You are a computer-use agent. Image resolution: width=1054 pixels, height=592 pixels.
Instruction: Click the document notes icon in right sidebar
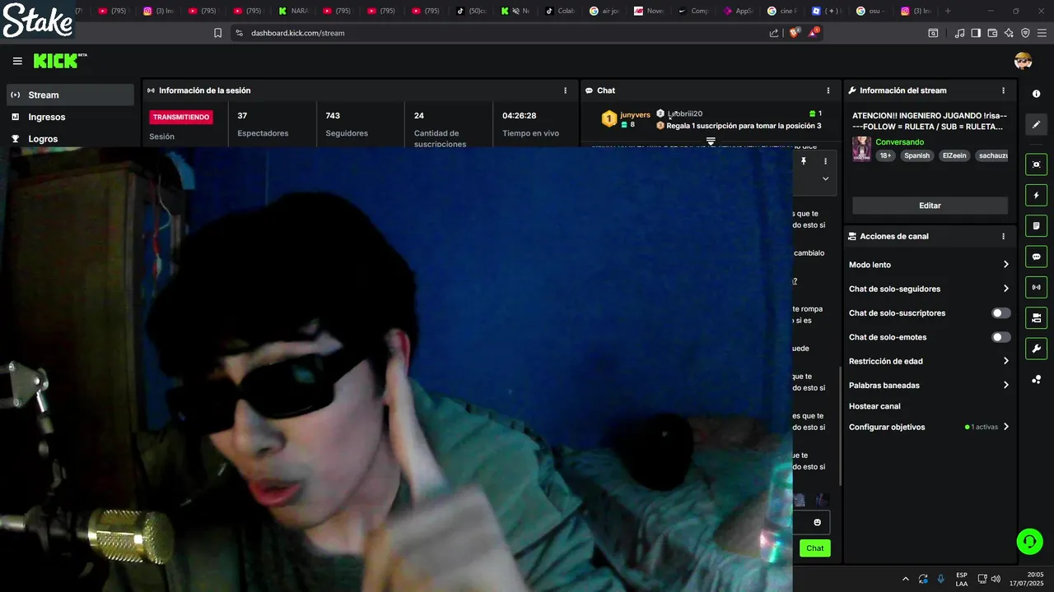coord(1036,226)
